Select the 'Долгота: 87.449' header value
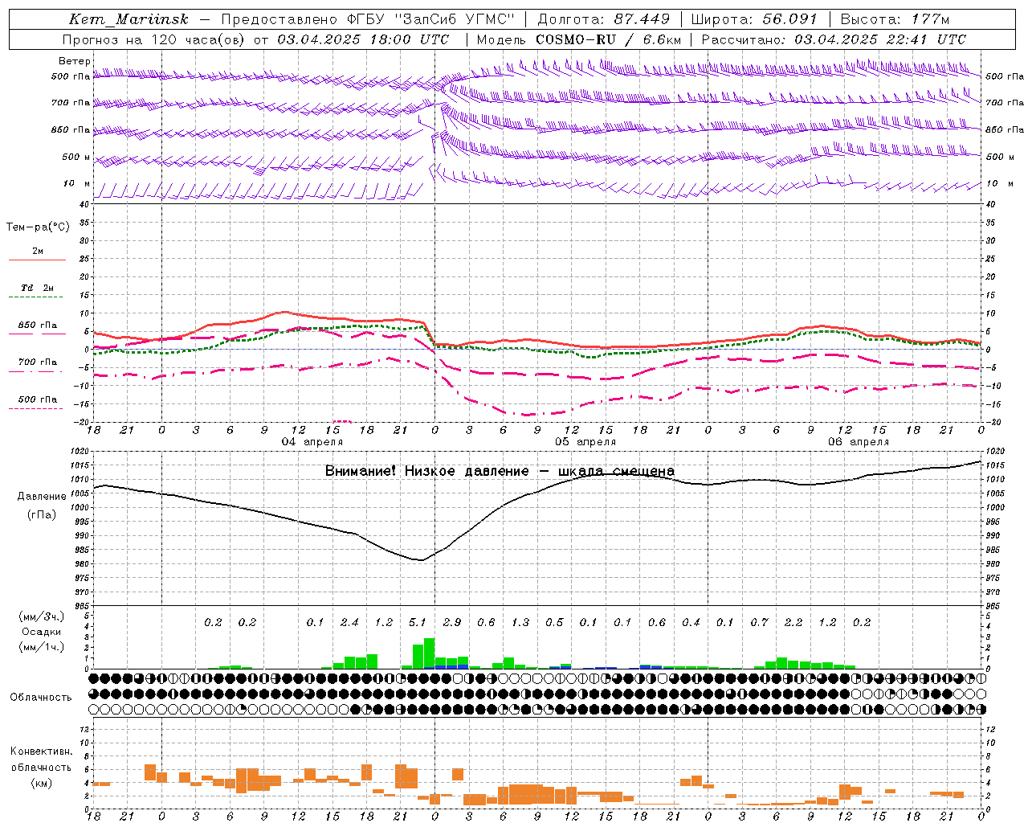 coord(604,19)
